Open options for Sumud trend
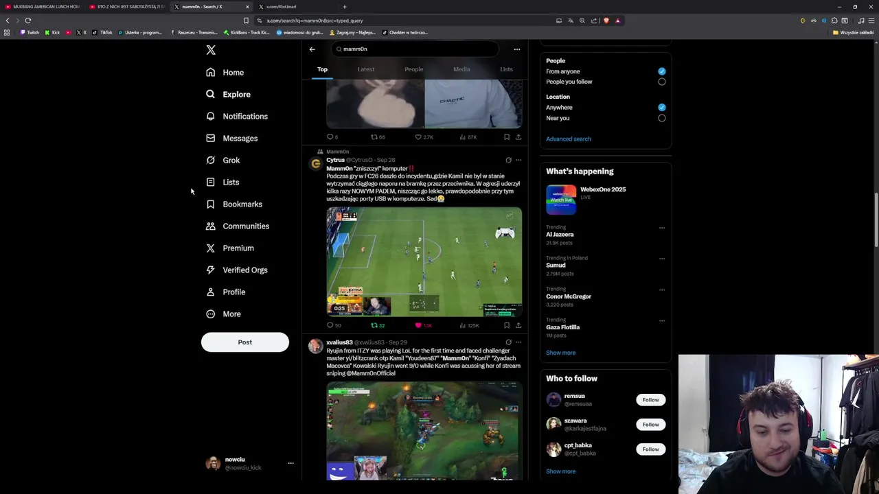This screenshot has height=494, width=879. (x=662, y=259)
